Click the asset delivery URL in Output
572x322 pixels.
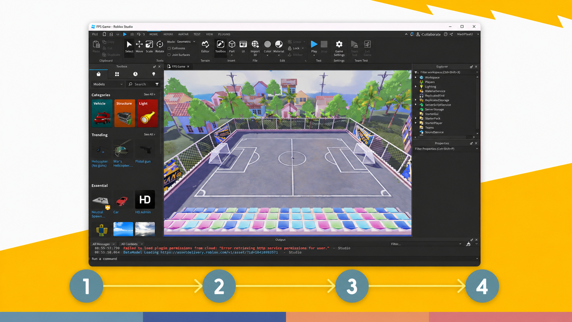[219, 253]
